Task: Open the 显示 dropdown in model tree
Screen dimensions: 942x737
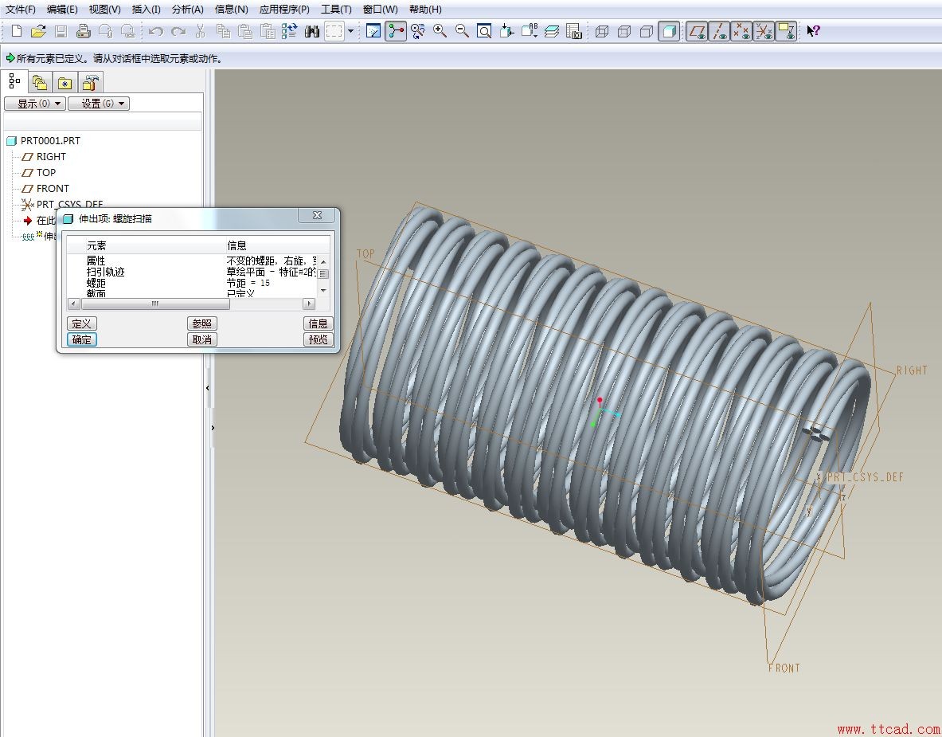Action: pos(34,104)
